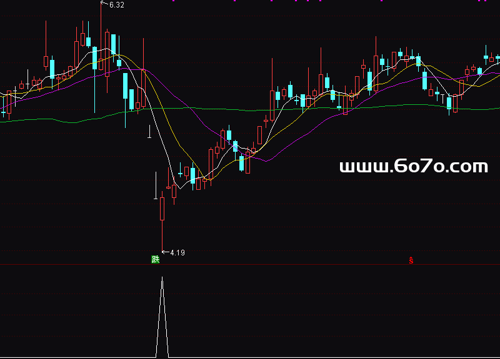The width and height of the screenshot is (500, 359).
Task: Click the 6.32 high price label
Action: point(116,5)
